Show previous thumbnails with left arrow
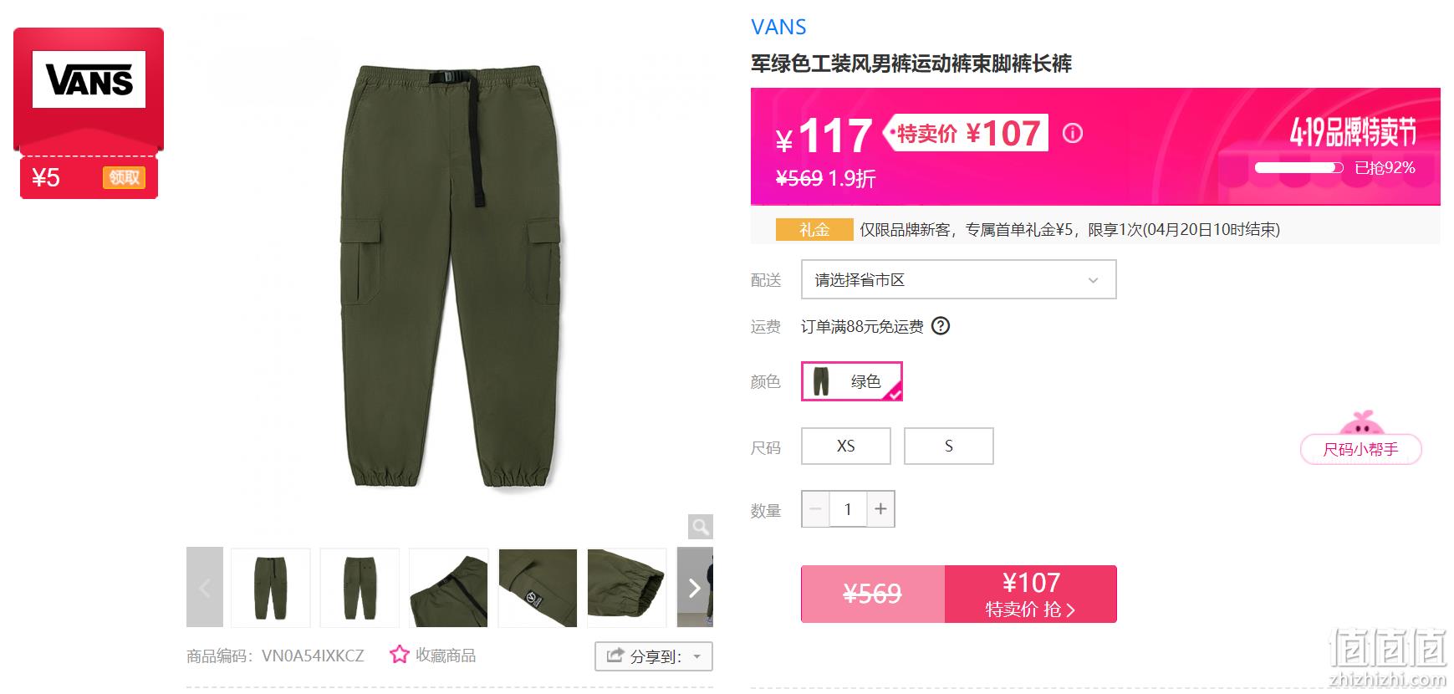The height and width of the screenshot is (694, 1454). pyautogui.click(x=205, y=588)
